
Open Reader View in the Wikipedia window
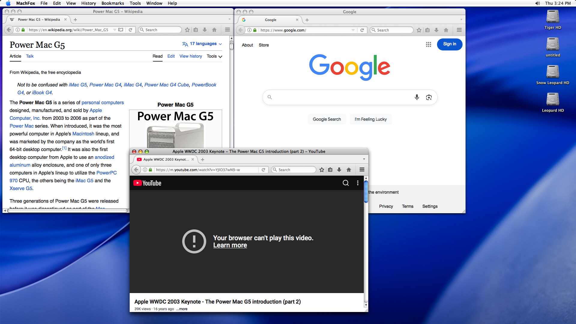(121, 30)
